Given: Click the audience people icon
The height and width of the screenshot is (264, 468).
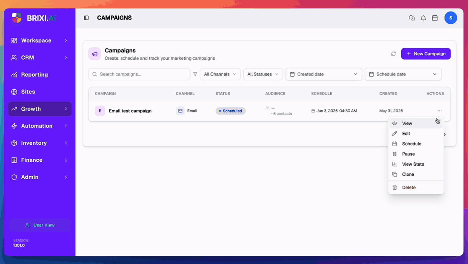Looking at the screenshot, I should (268, 108).
